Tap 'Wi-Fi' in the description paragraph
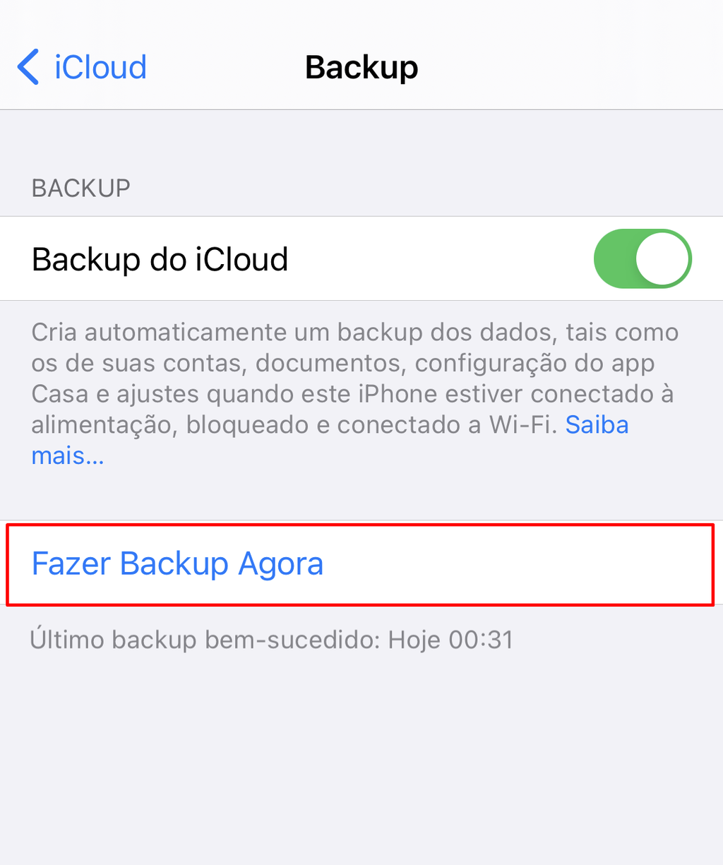The image size is (723, 865). tap(524, 425)
